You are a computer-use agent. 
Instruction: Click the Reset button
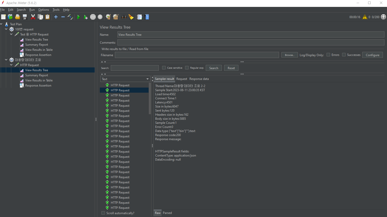pyautogui.click(x=231, y=68)
